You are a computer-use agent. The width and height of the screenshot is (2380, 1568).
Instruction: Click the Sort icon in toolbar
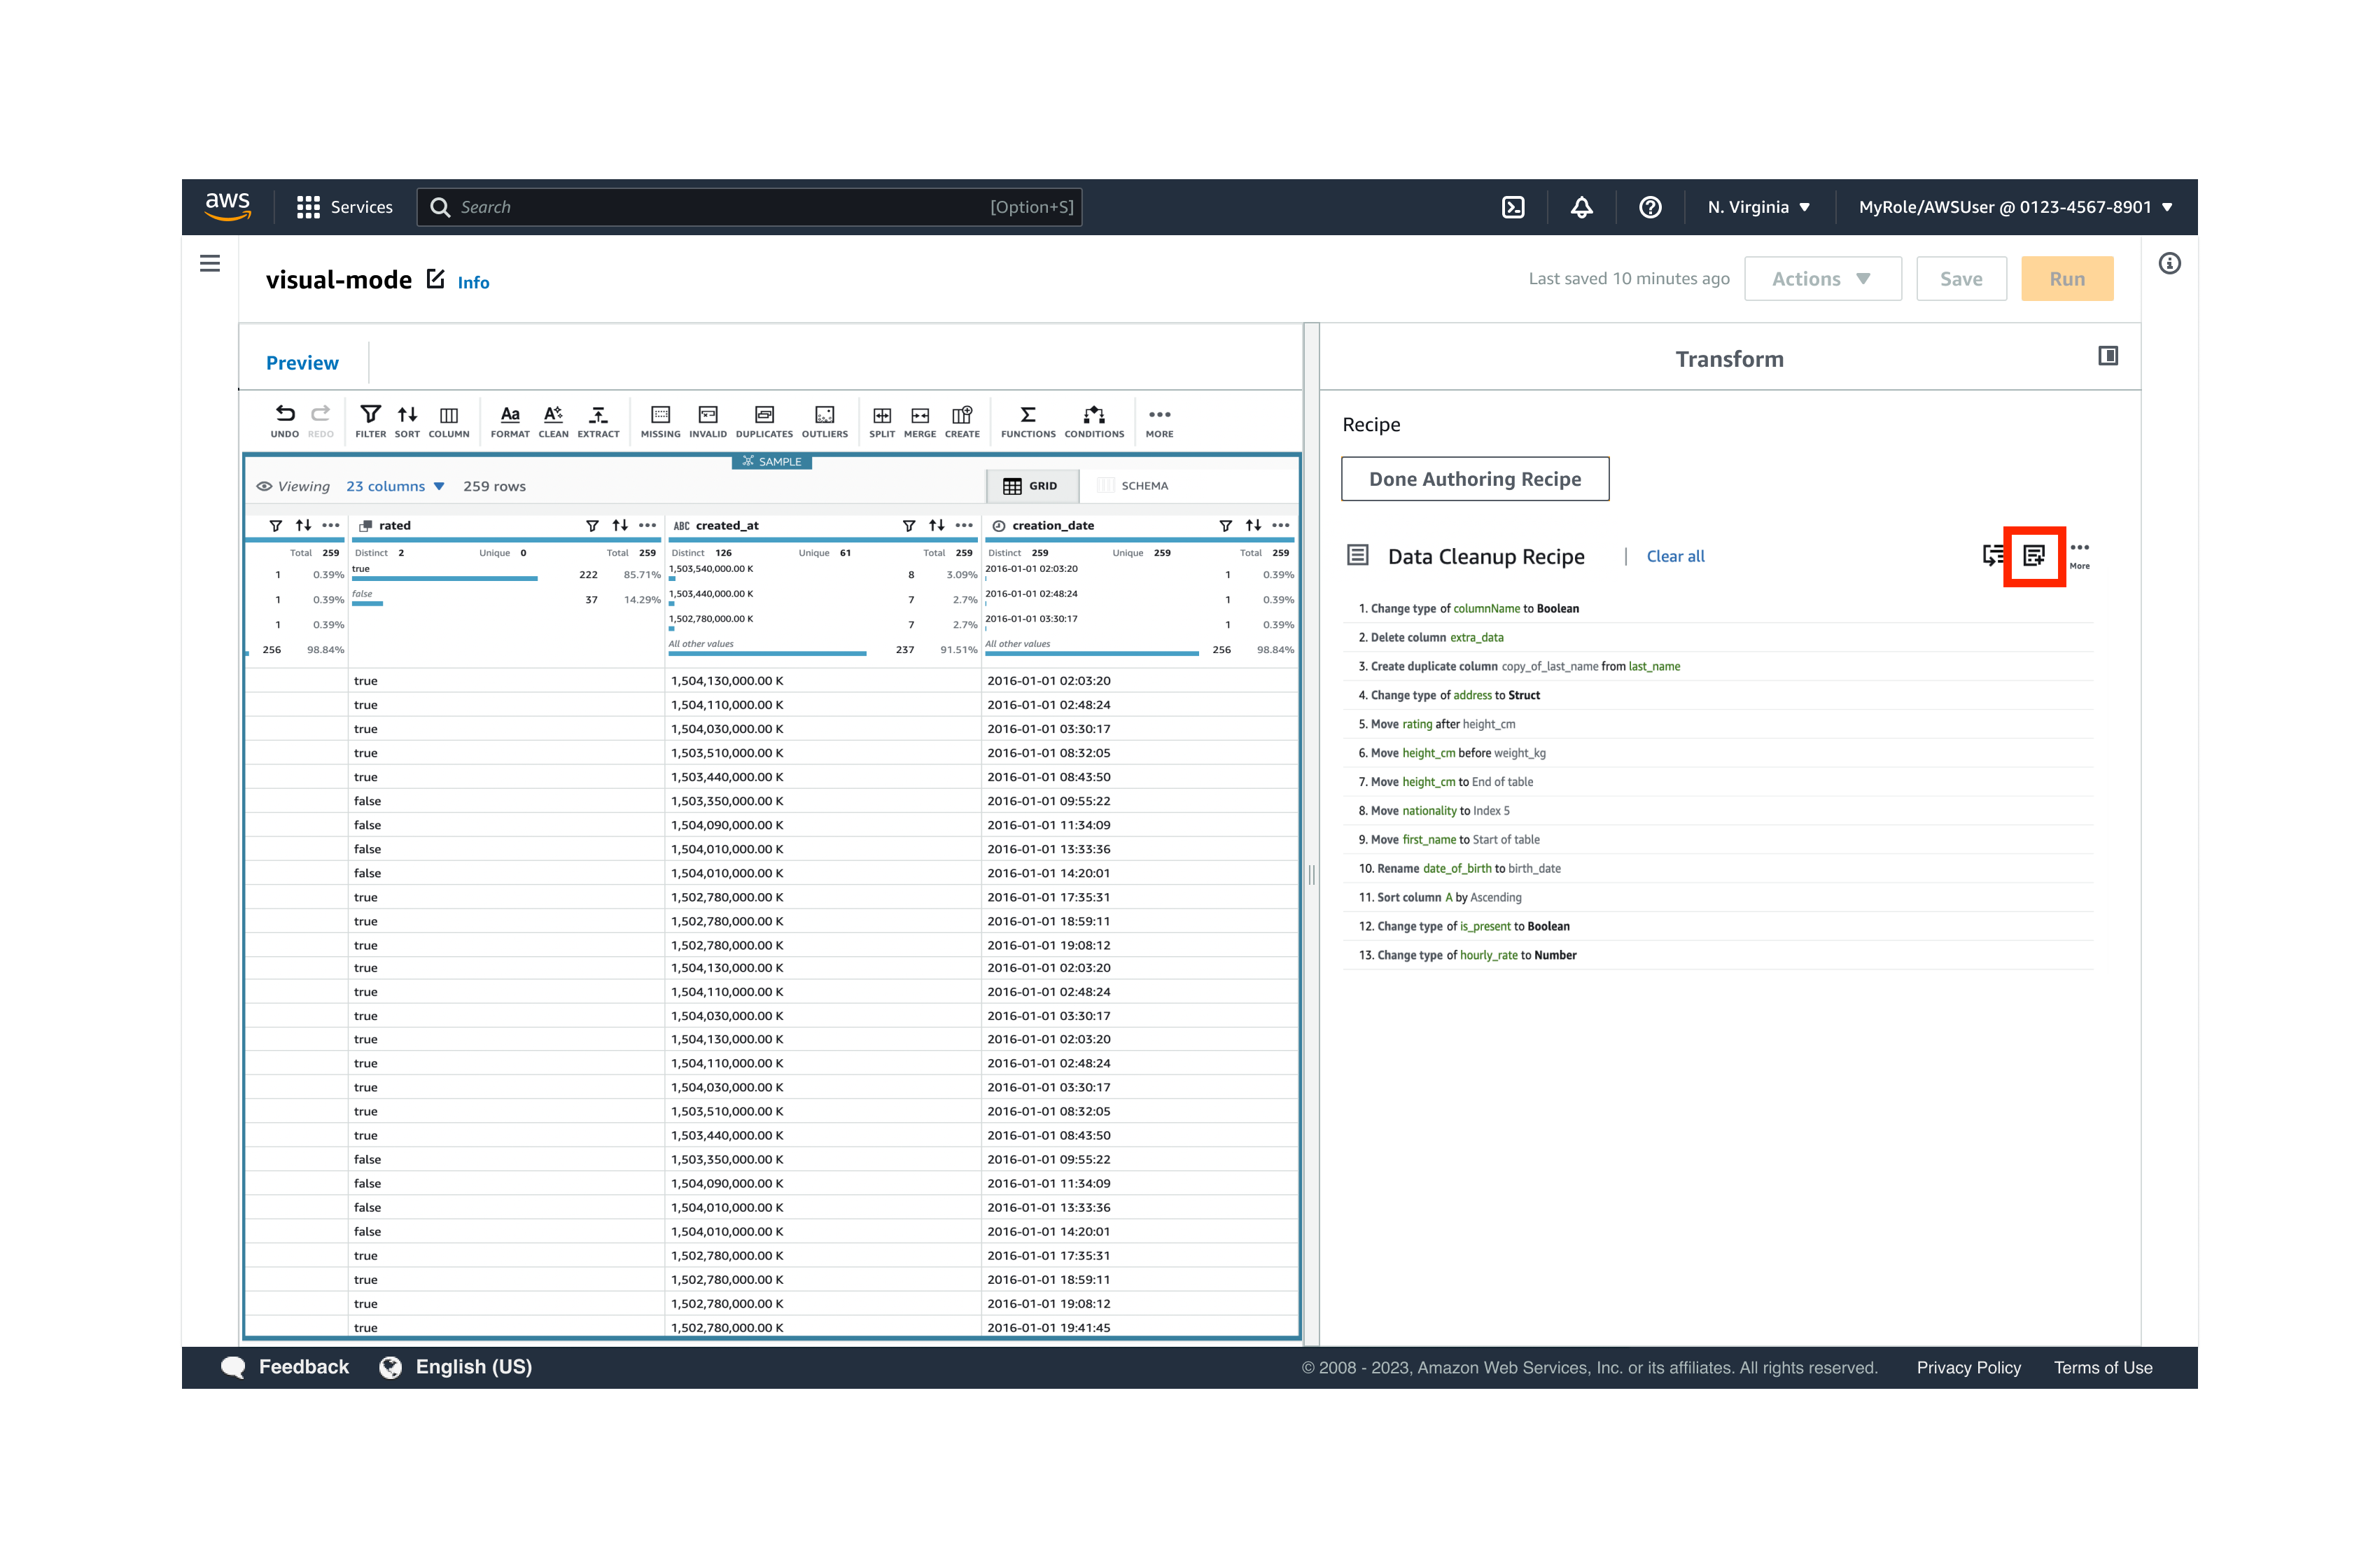(405, 420)
